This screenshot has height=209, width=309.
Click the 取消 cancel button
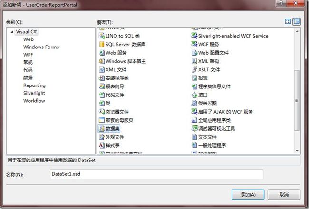pos(284,195)
